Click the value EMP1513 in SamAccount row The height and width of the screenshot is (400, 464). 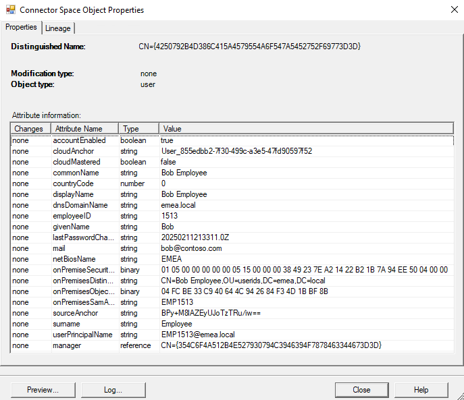[x=177, y=302]
